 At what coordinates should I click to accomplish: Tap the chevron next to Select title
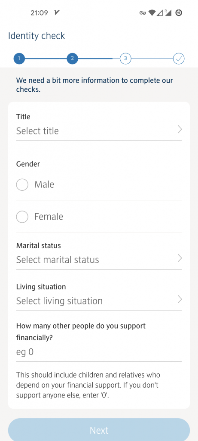(180, 129)
